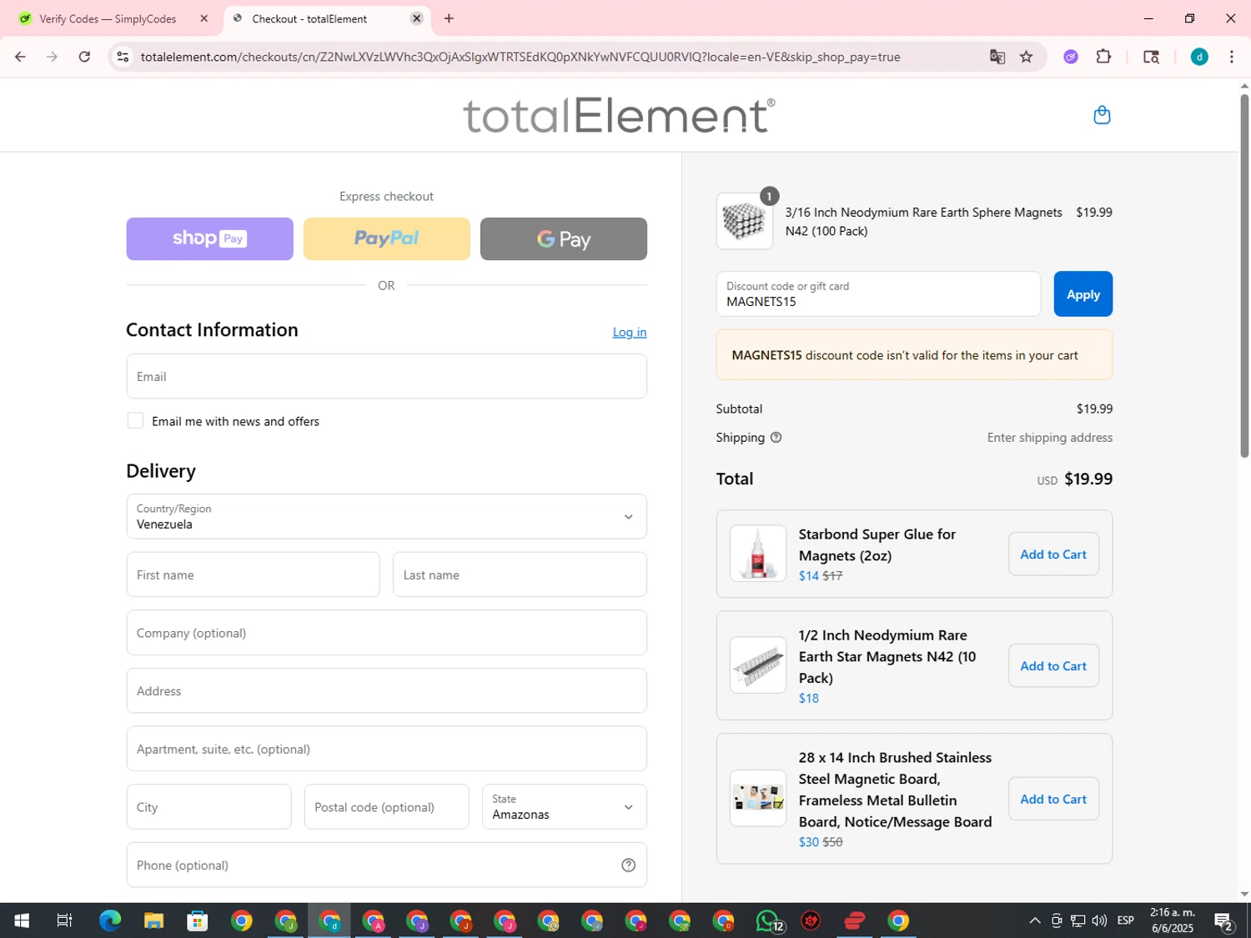Open the notification center icon
The width and height of the screenshot is (1251, 938).
(x=1223, y=920)
